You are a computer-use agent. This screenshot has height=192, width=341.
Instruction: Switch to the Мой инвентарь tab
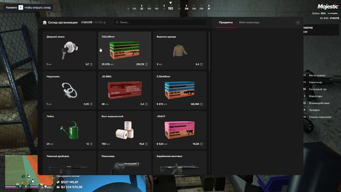point(249,22)
